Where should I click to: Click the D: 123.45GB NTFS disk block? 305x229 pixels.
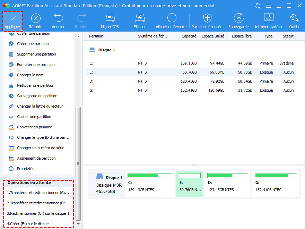[227, 184]
